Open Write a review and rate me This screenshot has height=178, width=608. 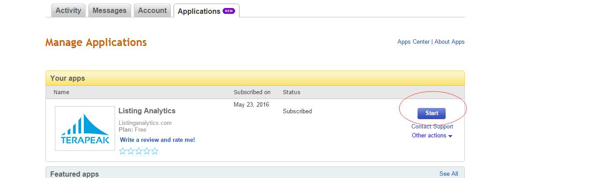pyautogui.click(x=157, y=140)
